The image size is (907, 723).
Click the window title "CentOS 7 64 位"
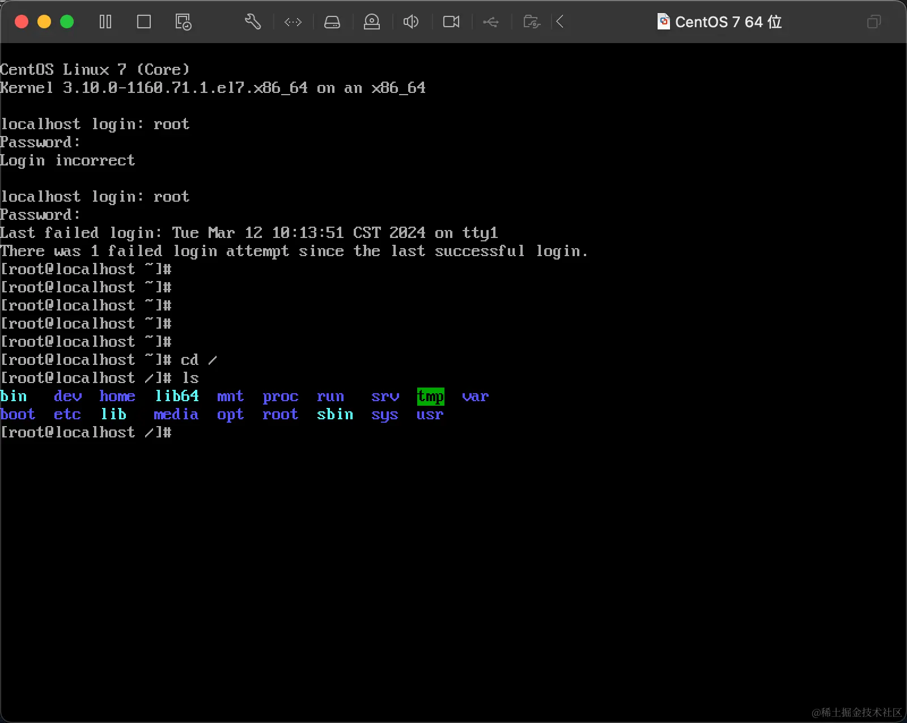(728, 22)
